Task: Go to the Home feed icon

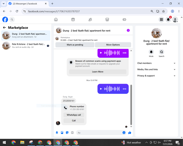Action: (x=56, y=19)
